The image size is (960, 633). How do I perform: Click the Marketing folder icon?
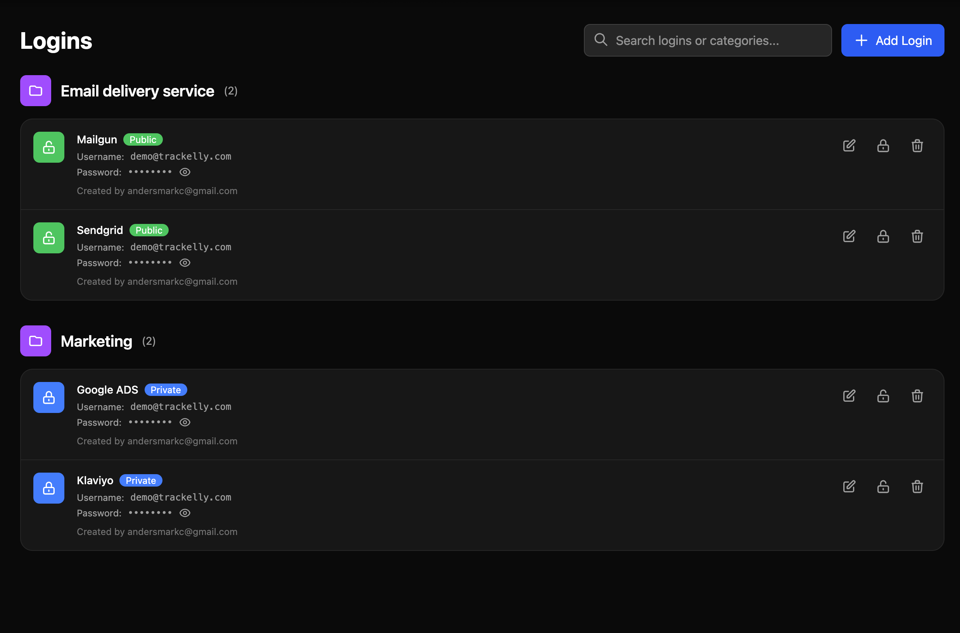tap(36, 341)
